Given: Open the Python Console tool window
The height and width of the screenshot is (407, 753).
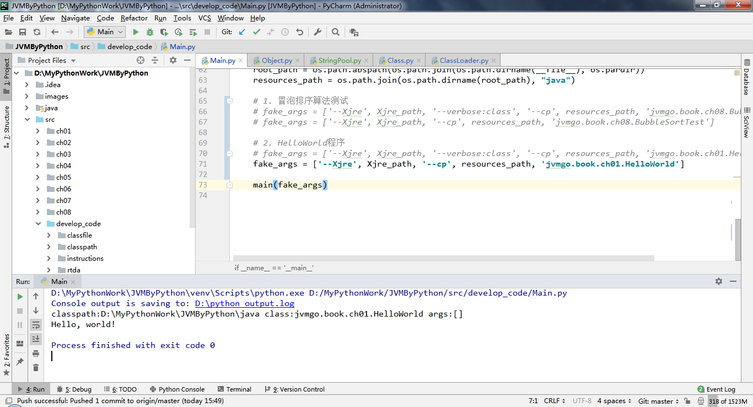Looking at the screenshot, I should point(176,389).
